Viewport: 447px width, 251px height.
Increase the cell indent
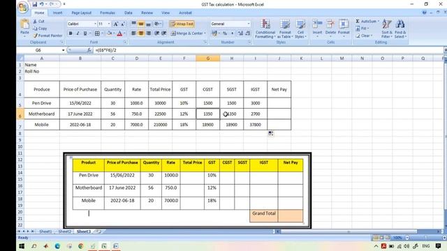click(164, 33)
